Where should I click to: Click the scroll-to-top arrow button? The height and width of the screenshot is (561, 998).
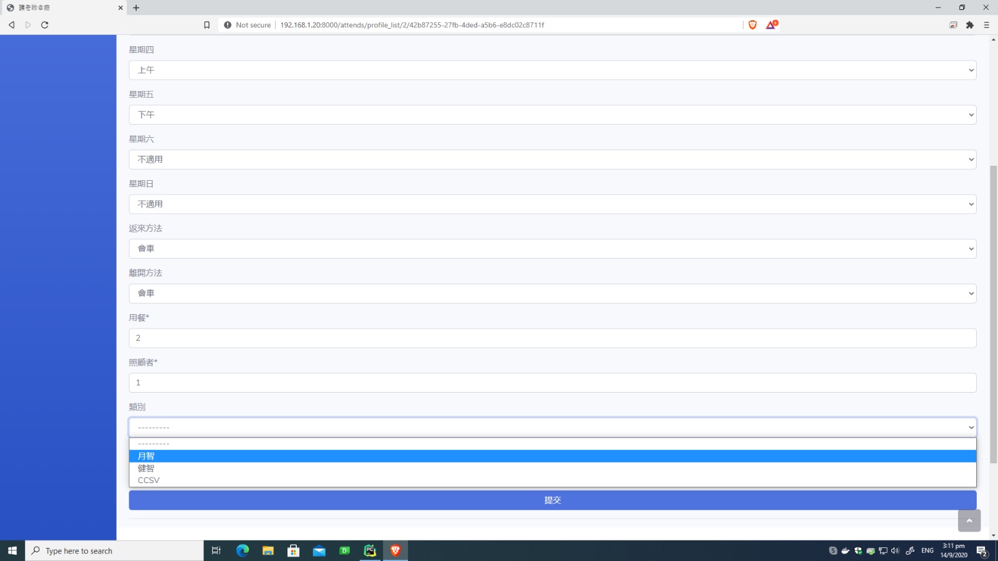pyautogui.click(x=969, y=520)
